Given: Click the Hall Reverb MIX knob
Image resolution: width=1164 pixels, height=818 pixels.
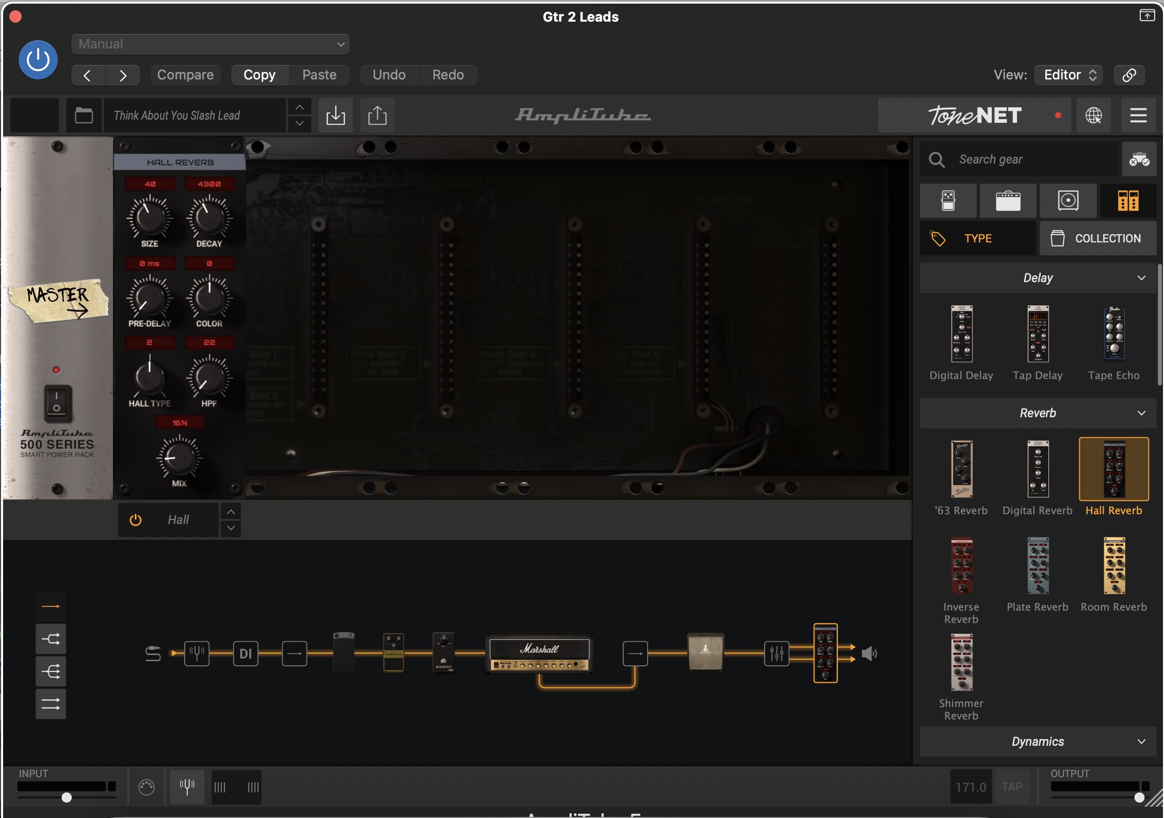Looking at the screenshot, I should pyautogui.click(x=179, y=457).
